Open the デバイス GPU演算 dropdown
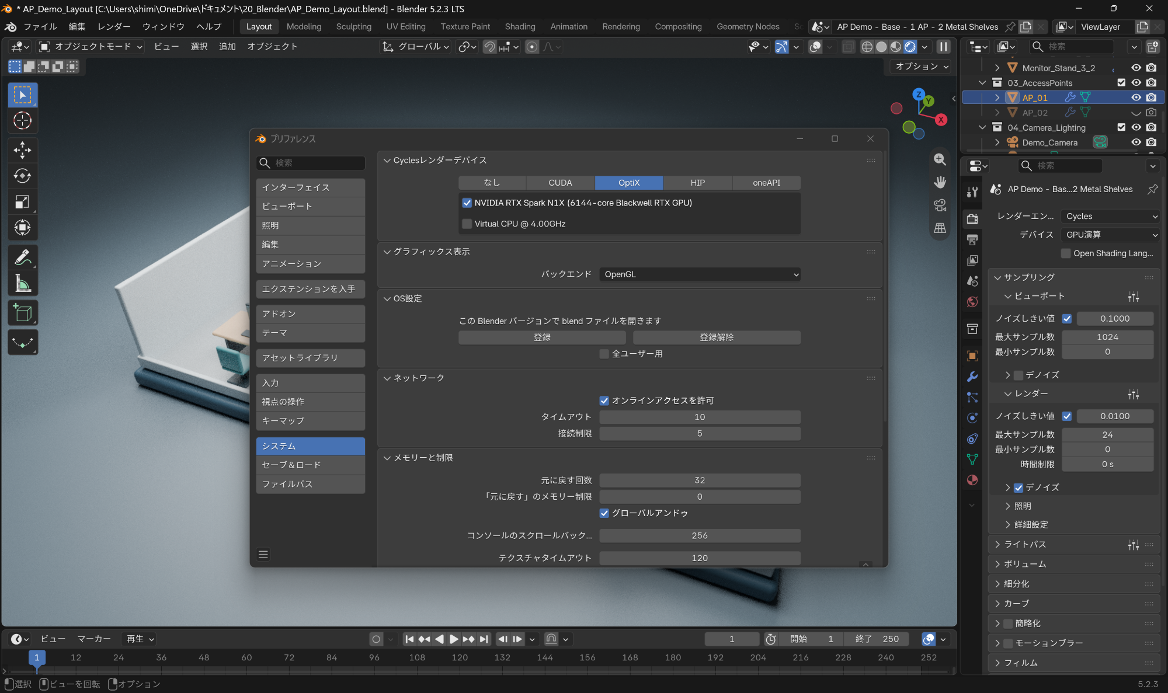 click(x=1110, y=235)
